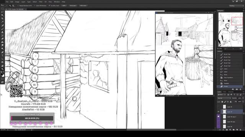Enable Resize Windows to Fit checkbox

click(x=18, y=6)
